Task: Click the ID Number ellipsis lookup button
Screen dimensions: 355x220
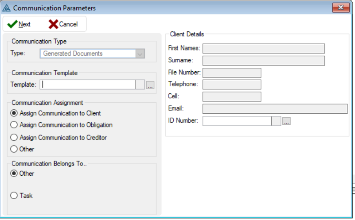Action: coord(286,121)
